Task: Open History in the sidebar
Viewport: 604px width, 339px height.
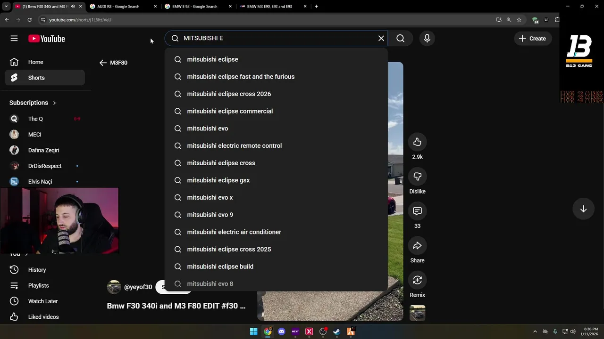Action: pyautogui.click(x=45, y=270)
